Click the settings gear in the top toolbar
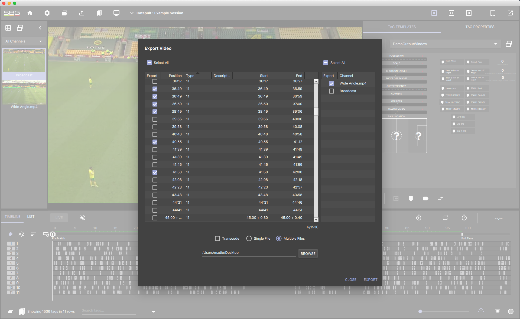520x319 pixels. pyautogui.click(x=47, y=13)
